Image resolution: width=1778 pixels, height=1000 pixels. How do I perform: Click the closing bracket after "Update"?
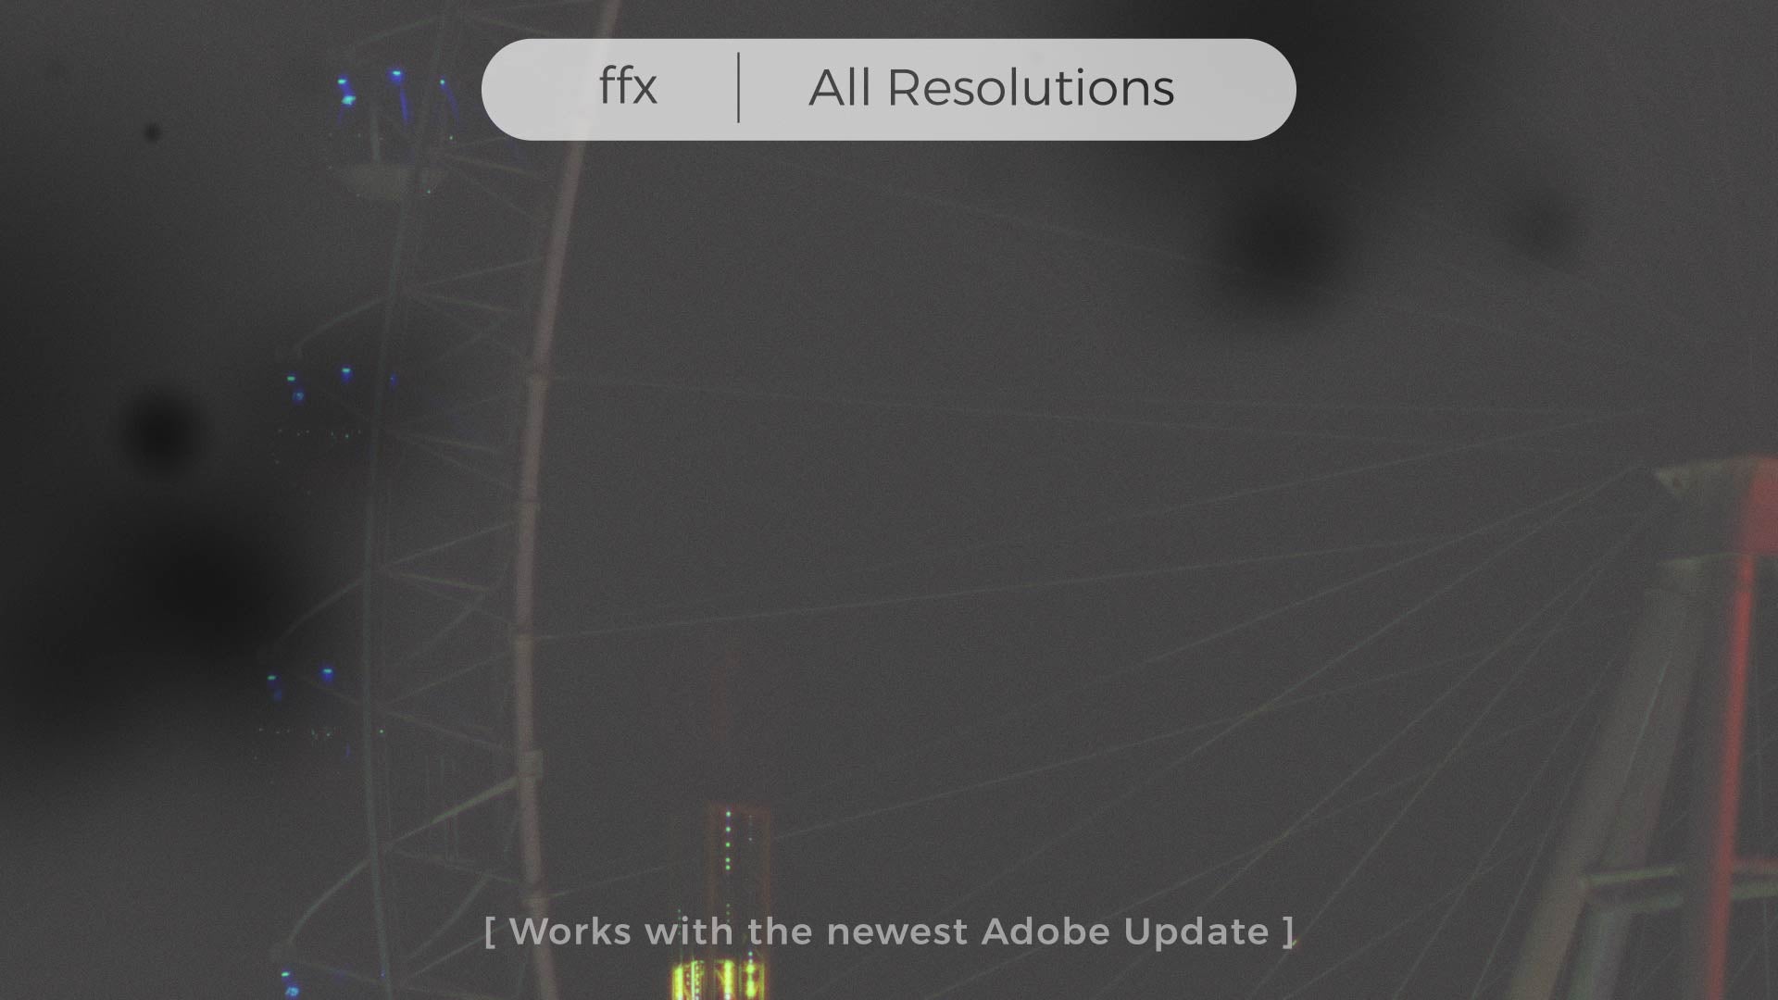[x=1288, y=932]
